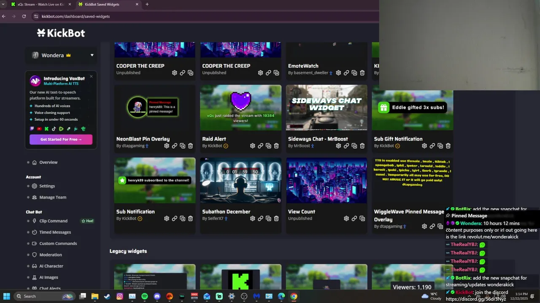540x303 pixels.
Task: Go back in browser history
Action: click(x=4, y=16)
